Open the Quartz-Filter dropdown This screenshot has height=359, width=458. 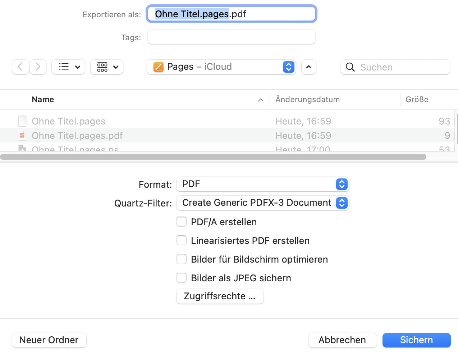point(262,203)
